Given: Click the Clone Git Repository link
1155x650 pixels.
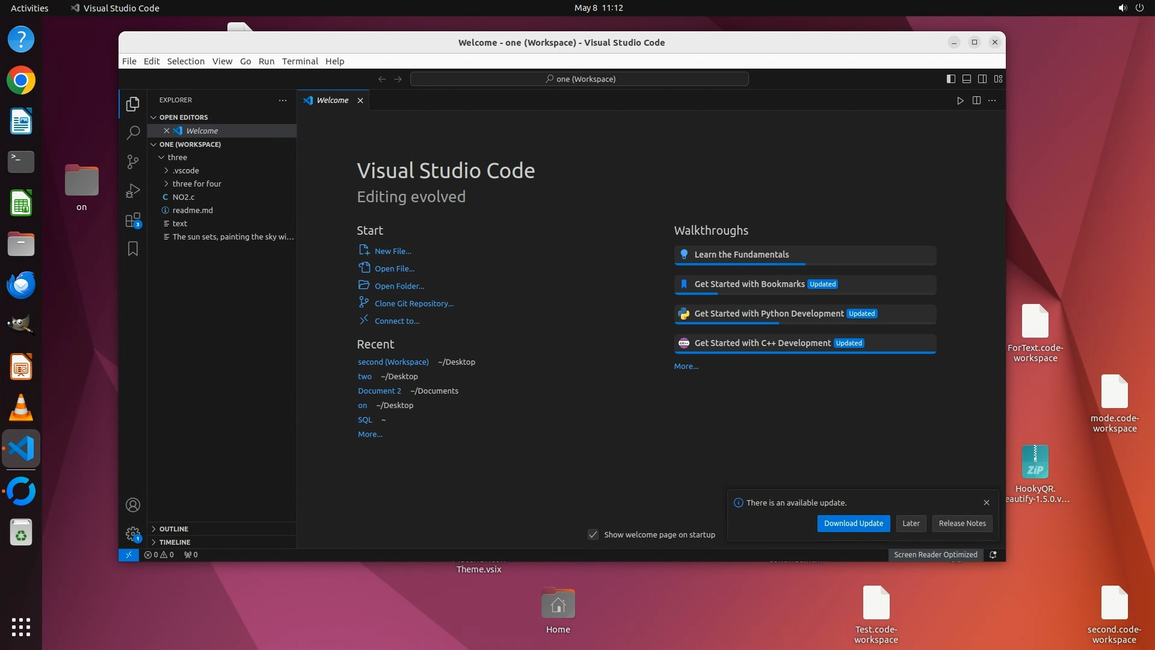Looking at the screenshot, I should (414, 303).
